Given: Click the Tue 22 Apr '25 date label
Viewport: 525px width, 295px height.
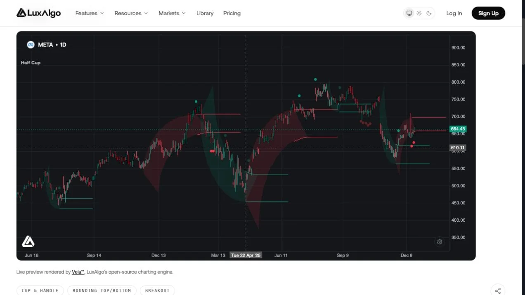Looking at the screenshot, I should (246, 255).
